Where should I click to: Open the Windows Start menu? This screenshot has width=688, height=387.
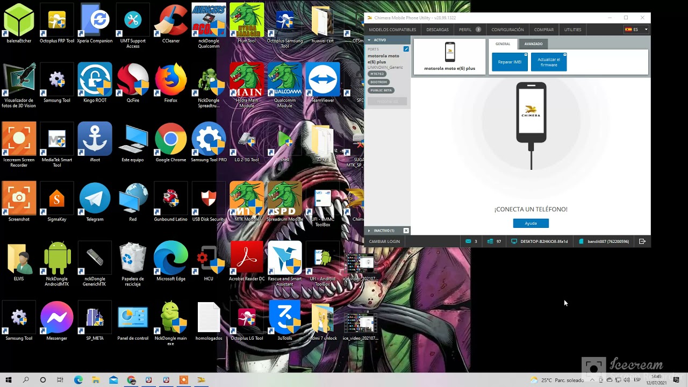pos(9,380)
